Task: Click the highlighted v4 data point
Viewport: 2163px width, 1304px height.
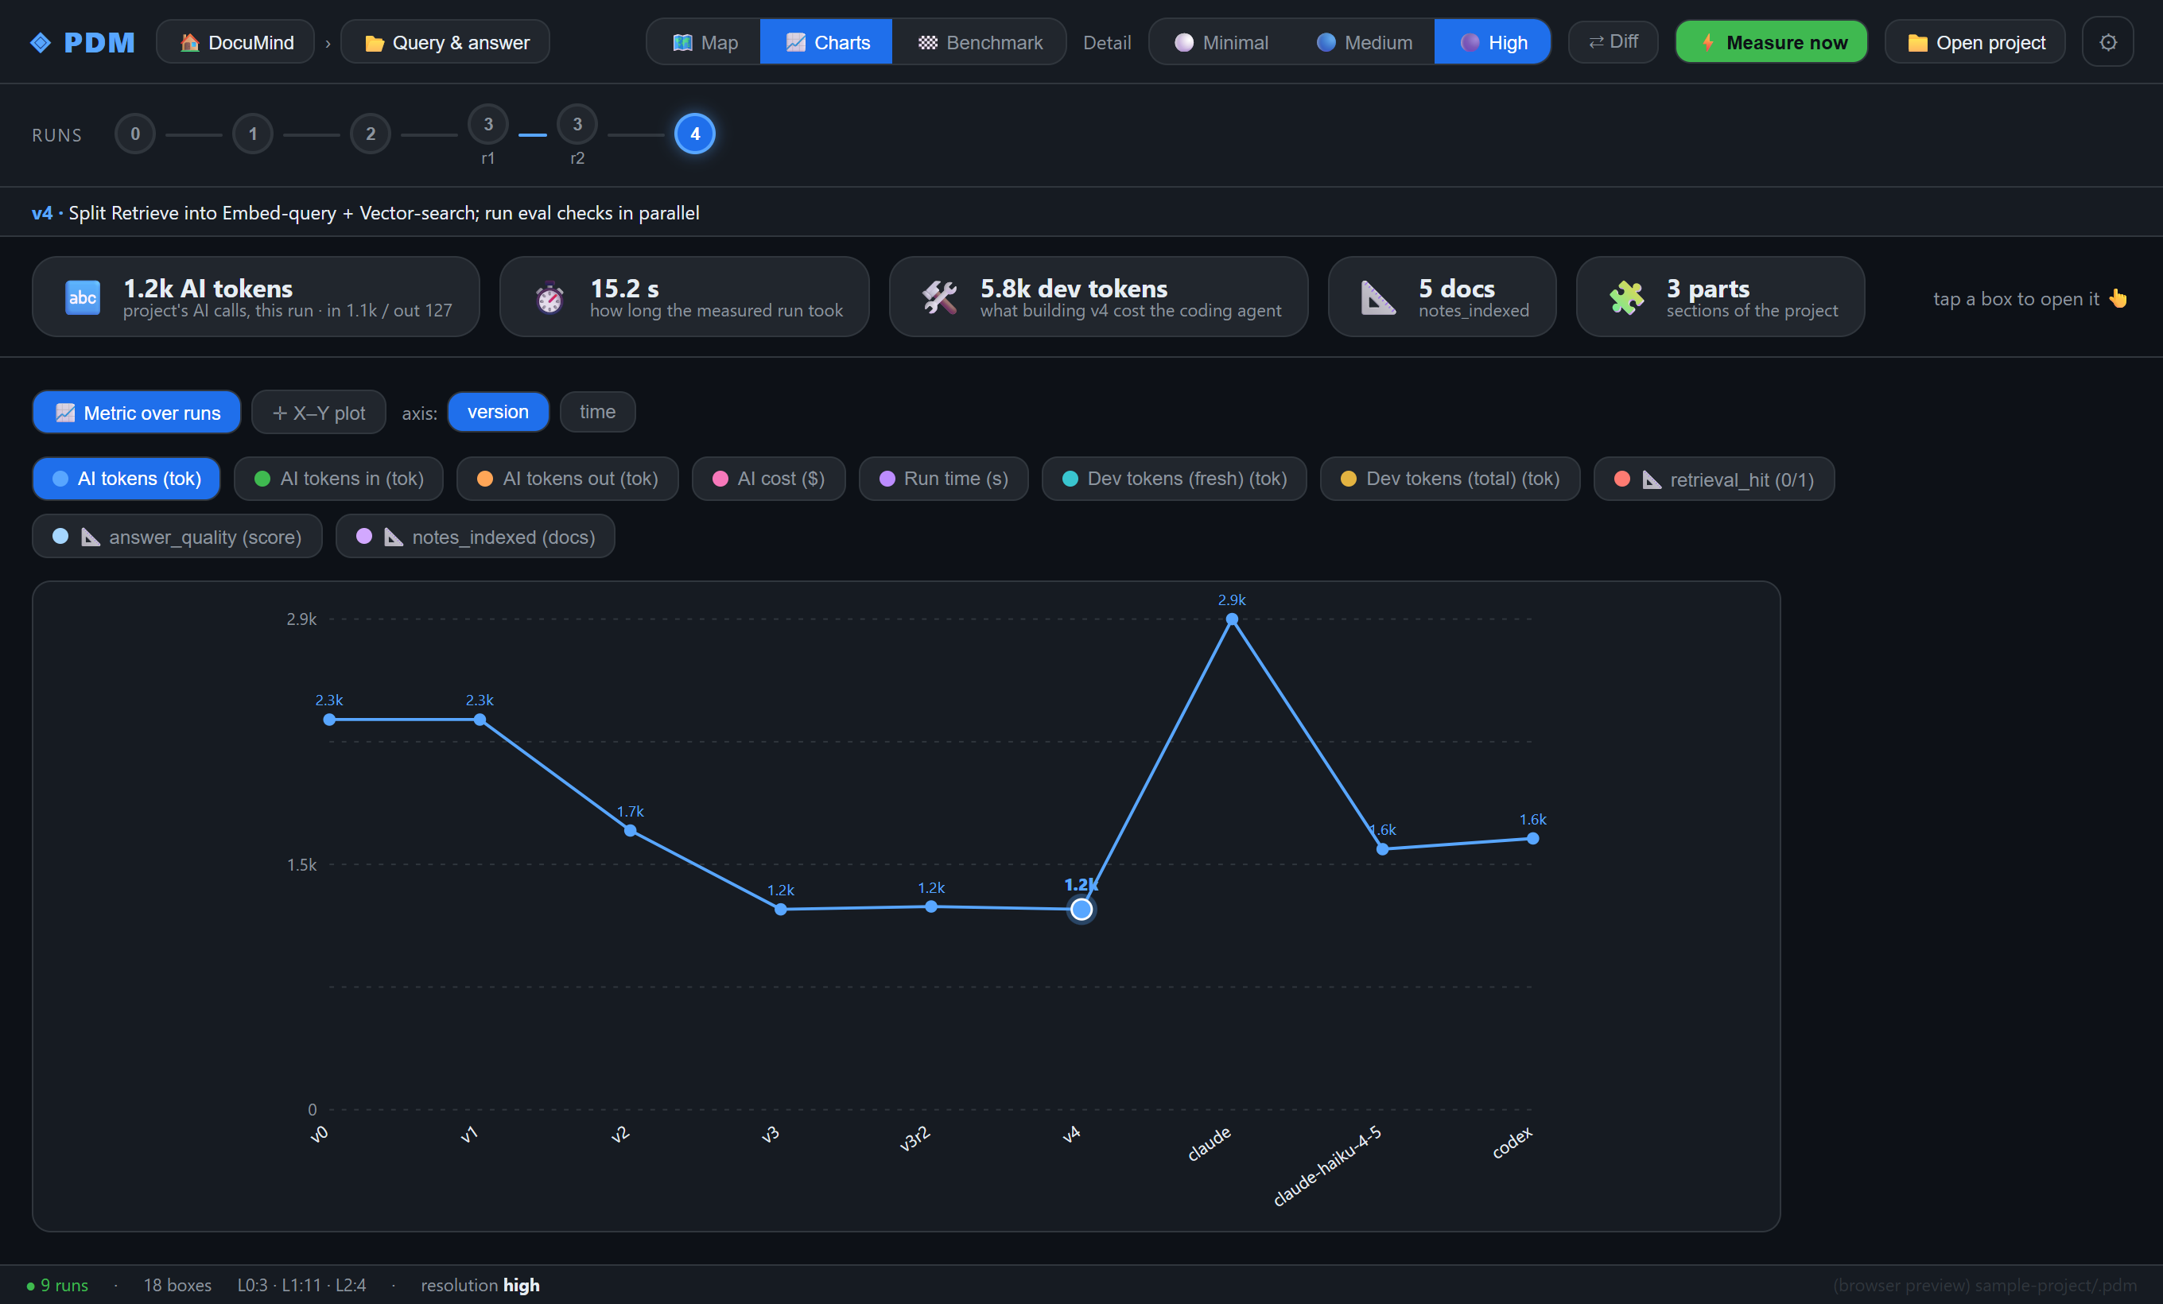Action: (1081, 909)
